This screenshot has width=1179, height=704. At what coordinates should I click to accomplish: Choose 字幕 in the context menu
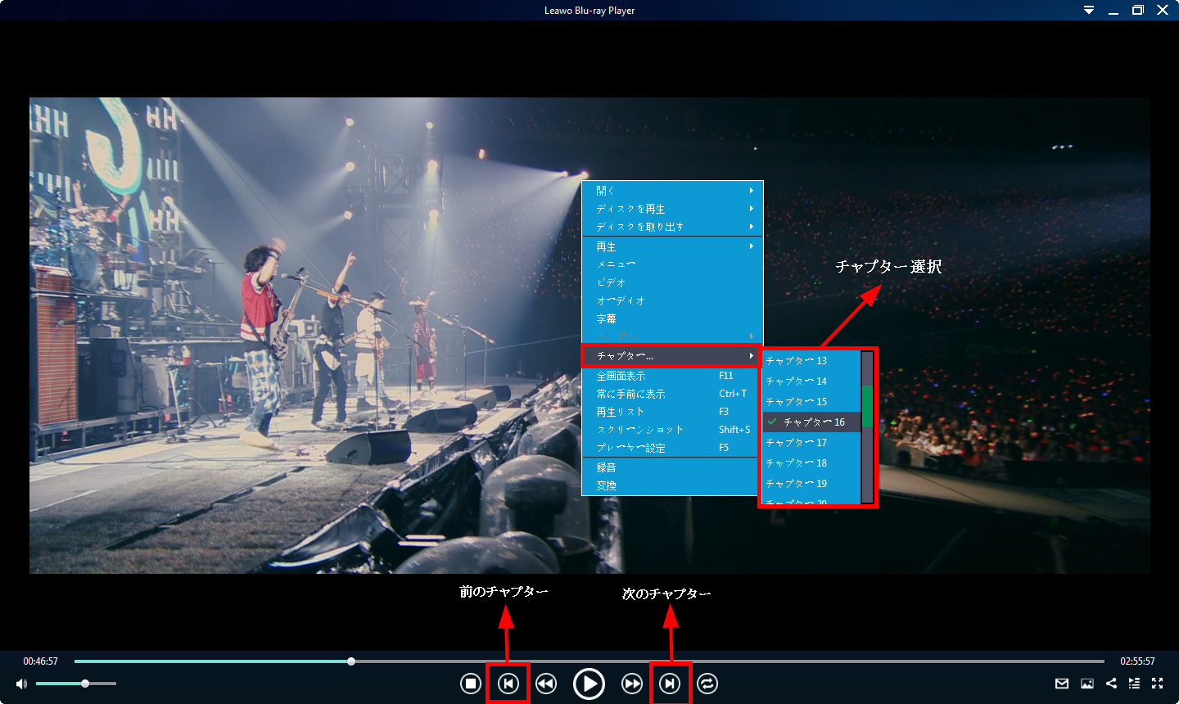607,318
